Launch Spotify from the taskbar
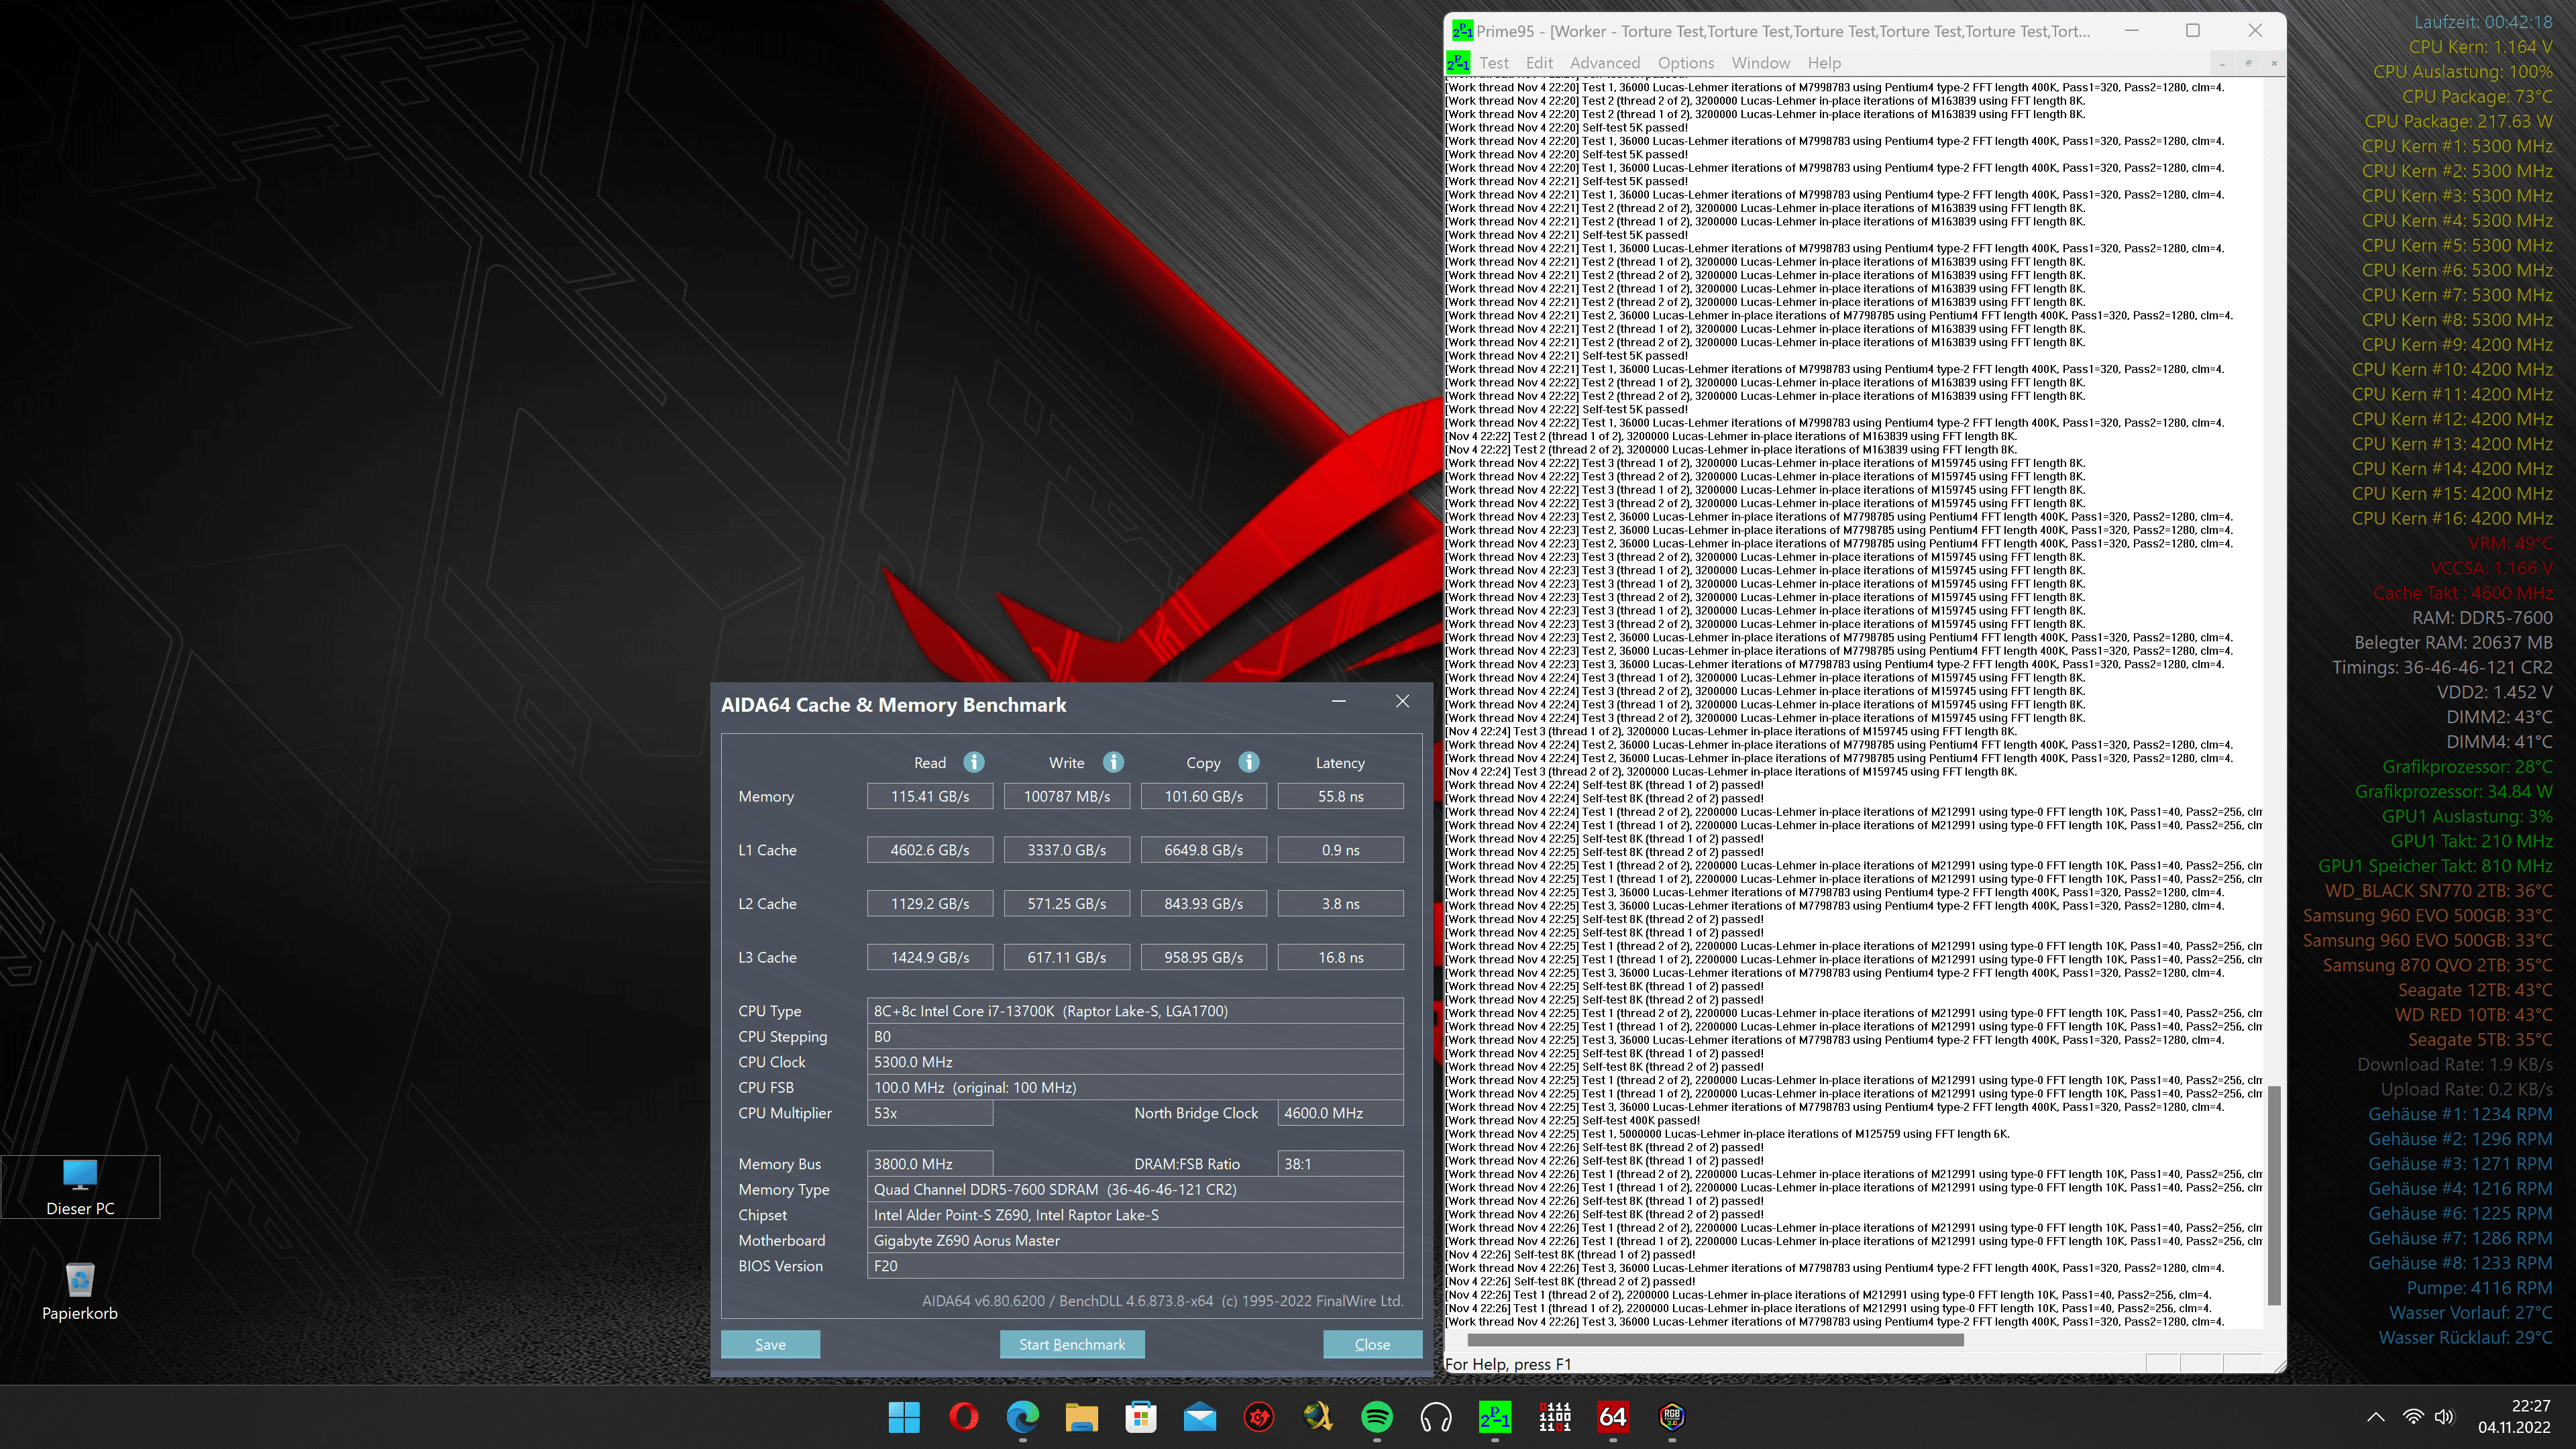The height and width of the screenshot is (1449, 2576). (1377, 1417)
